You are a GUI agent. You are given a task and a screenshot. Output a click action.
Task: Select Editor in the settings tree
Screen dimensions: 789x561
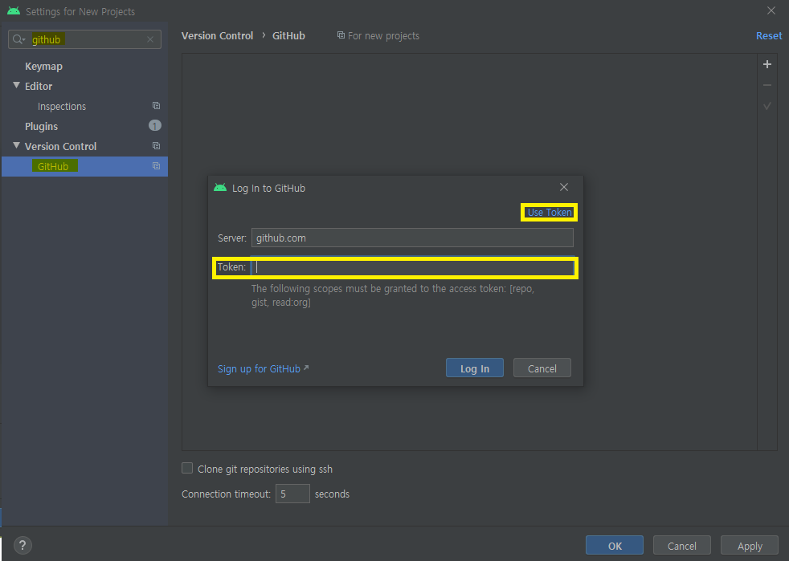39,87
